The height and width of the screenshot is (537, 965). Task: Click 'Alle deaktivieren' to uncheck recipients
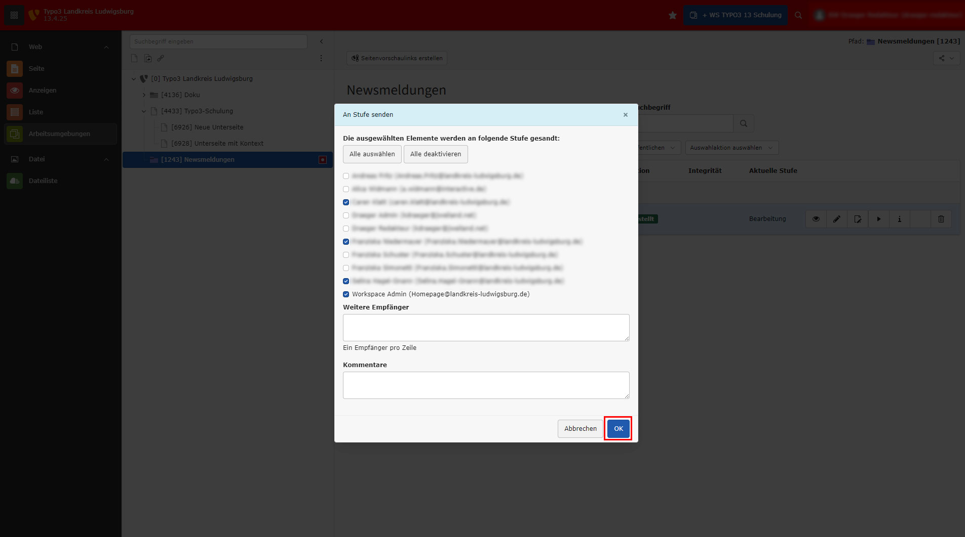pos(435,154)
